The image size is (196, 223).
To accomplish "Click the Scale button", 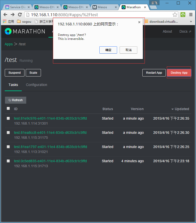I will pos(33,73).
